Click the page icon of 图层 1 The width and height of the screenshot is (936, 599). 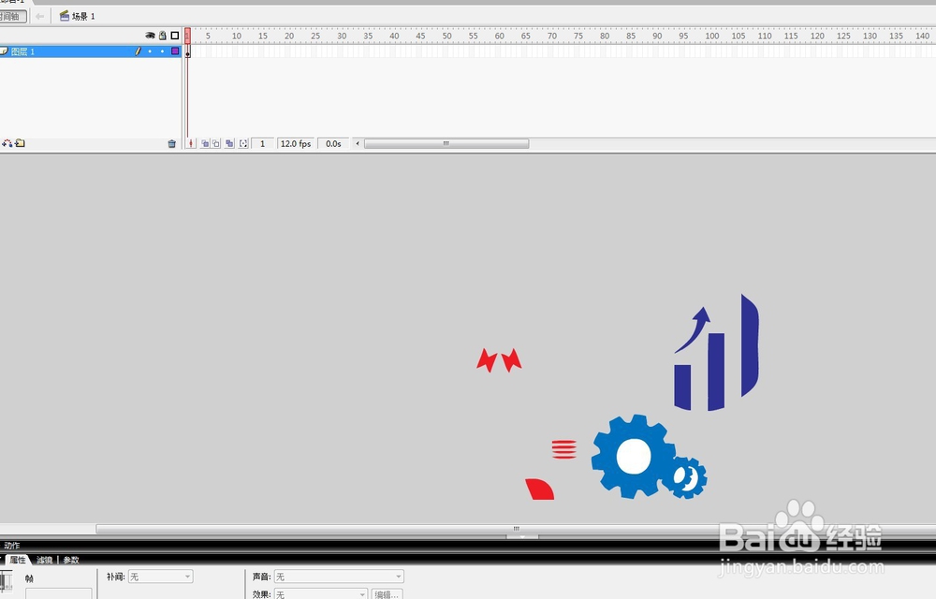pos(4,51)
